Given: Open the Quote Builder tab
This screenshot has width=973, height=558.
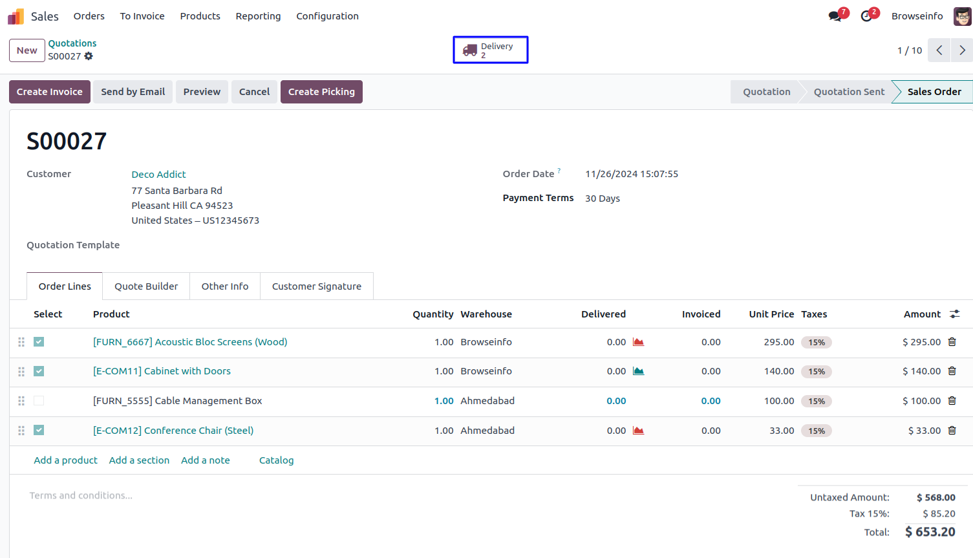Looking at the screenshot, I should (x=146, y=286).
